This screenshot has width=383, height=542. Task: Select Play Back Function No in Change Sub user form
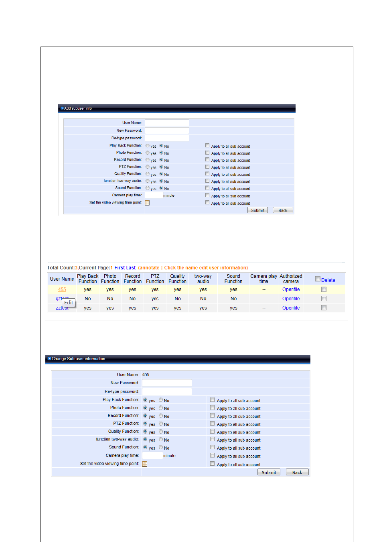coord(161,400)
